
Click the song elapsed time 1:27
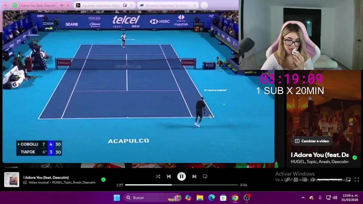[120, 185]
